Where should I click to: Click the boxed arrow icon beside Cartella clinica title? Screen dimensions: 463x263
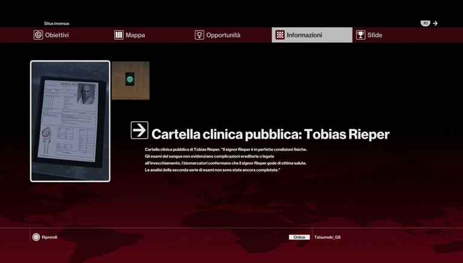(x=139, y=130)
